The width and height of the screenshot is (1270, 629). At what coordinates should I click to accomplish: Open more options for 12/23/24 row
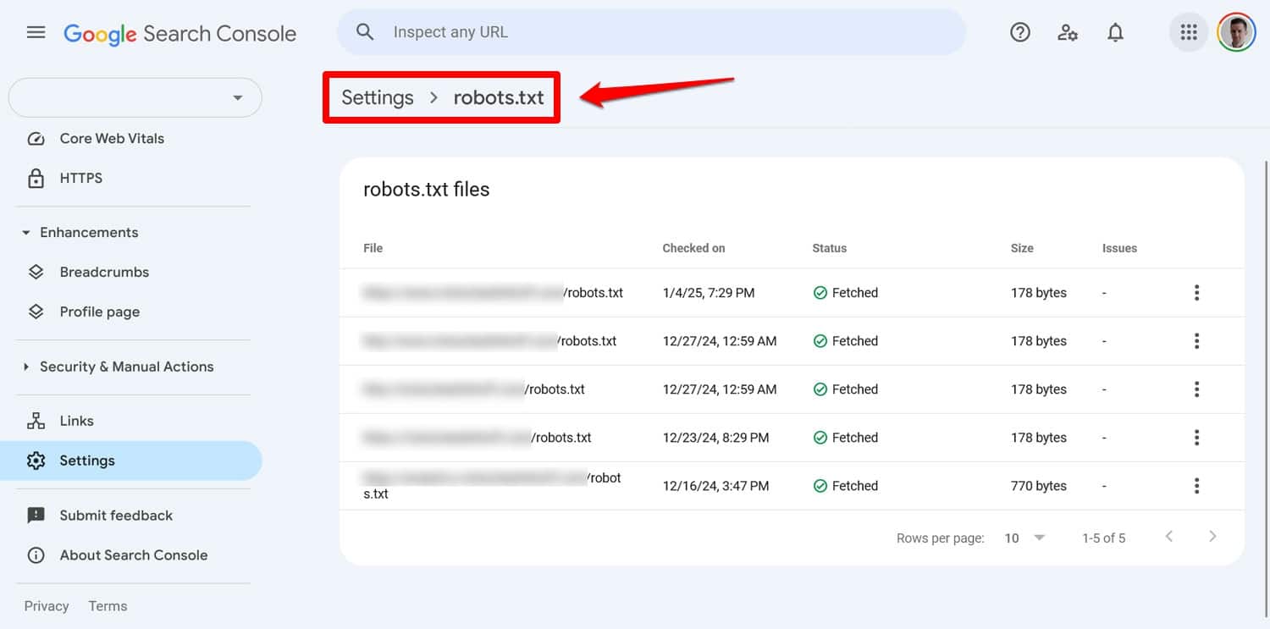[x=1196, y=438]
